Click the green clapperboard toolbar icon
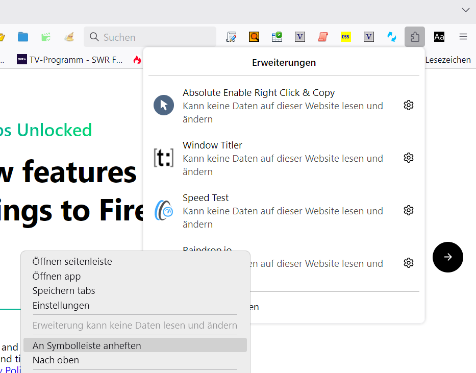The image size is (476, 373). (46, 37)
